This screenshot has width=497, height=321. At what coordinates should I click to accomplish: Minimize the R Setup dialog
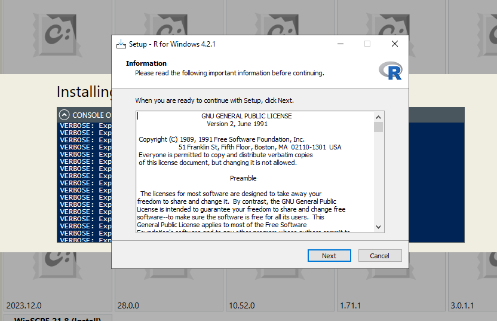point(340,44)
